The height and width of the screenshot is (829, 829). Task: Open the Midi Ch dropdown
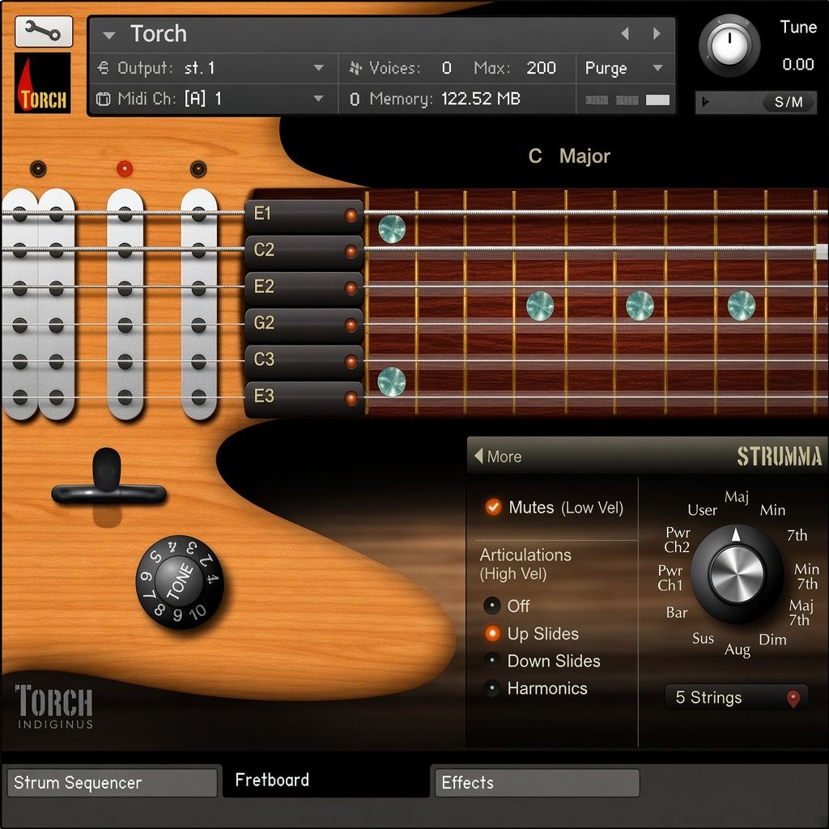318,98
